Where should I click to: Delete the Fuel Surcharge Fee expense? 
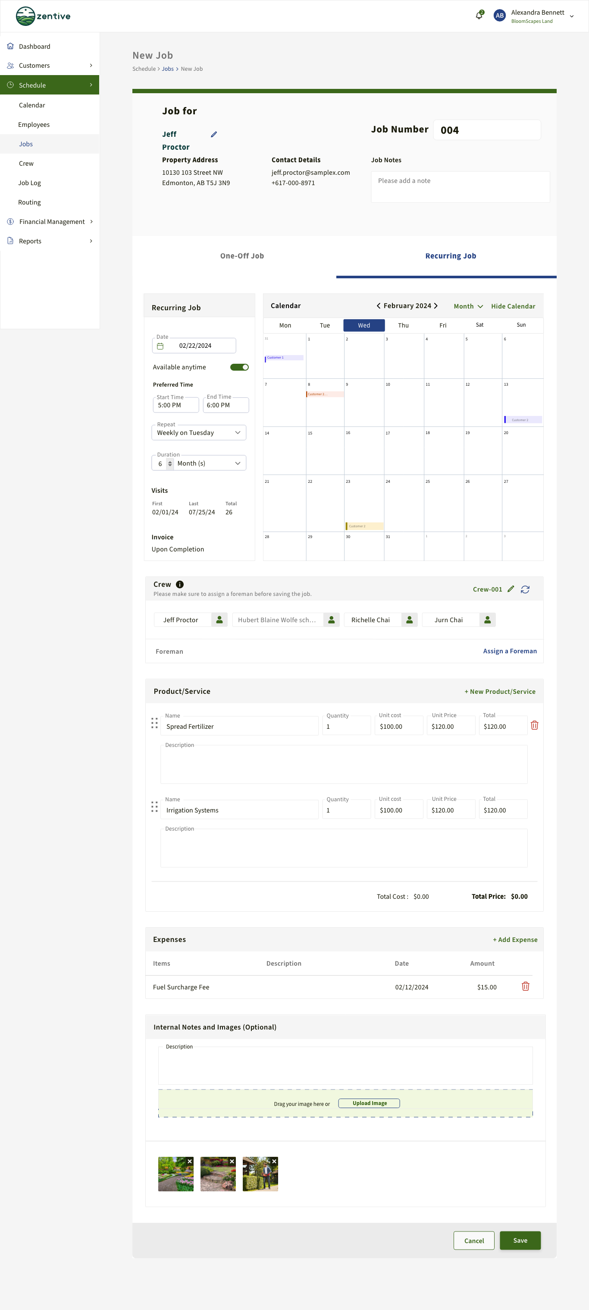point(526,986)
